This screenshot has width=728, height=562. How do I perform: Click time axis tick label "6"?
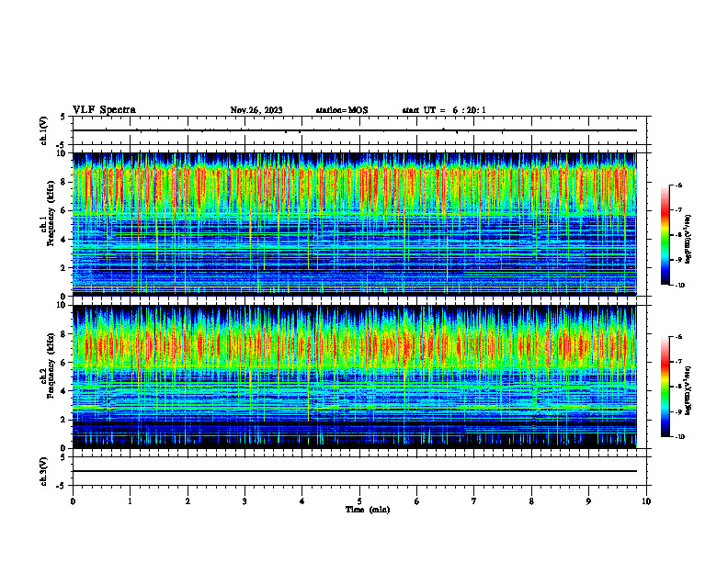point(417,501)
